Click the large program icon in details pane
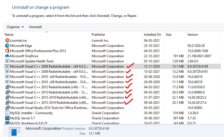224x137 pixels. coord(15,132)
